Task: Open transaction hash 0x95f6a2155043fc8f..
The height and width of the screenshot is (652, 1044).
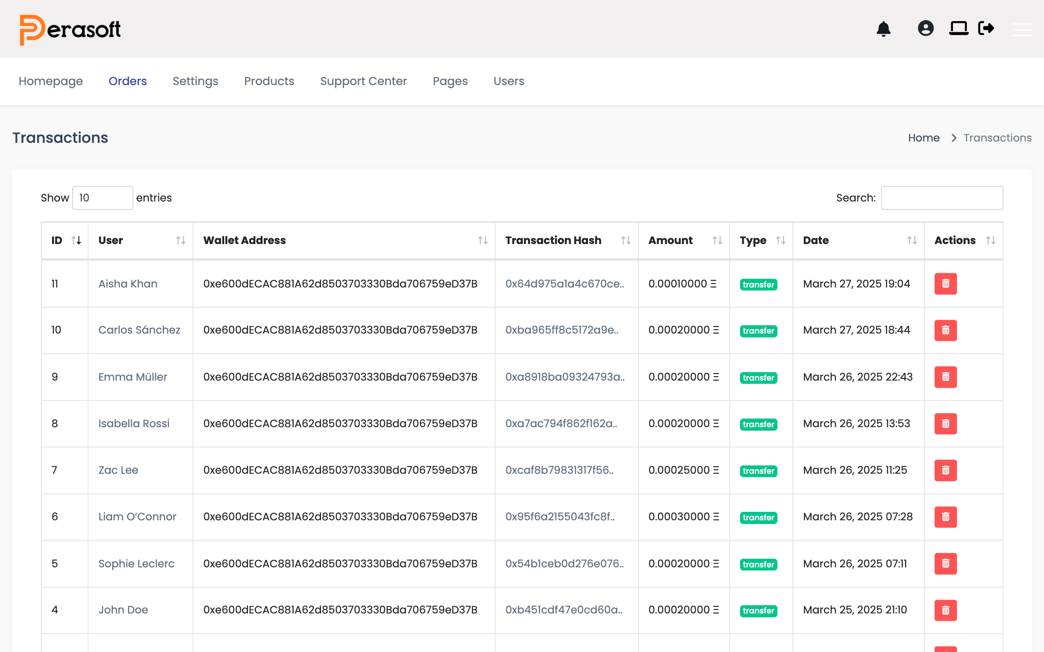Action: click(x=560, y=517)
